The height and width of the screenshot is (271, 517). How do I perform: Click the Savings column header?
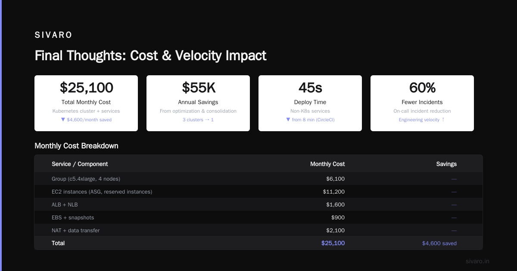click(x=446, y=164)
